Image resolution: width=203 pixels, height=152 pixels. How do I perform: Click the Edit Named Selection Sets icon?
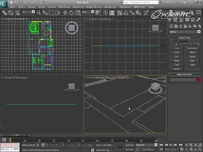click(x=146, y=12)
